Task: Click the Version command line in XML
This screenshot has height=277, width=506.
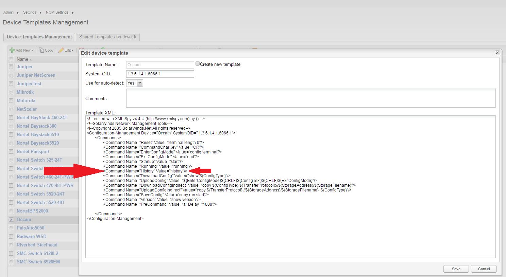Action: click(x=152, y=200)
